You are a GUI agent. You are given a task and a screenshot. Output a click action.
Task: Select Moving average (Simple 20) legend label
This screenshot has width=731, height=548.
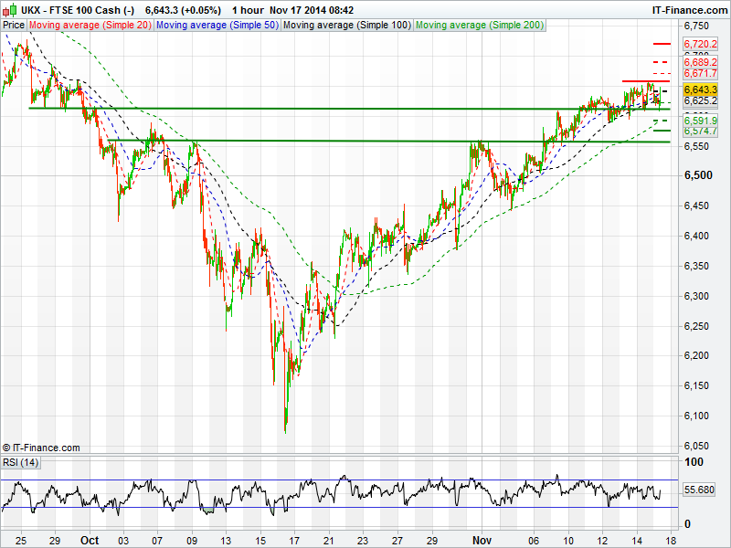click(x=90, y=25)
